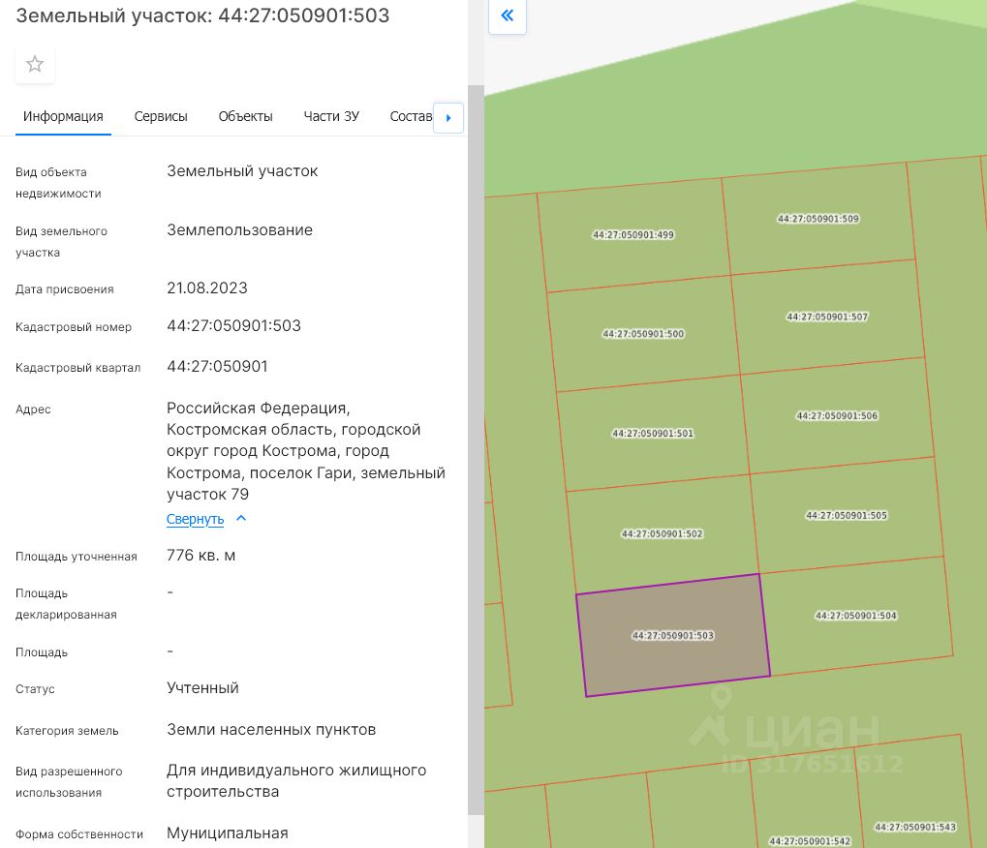This screenshot has height=848, width=987.
Task: Click value Землепользование
Action: (240, 229)
